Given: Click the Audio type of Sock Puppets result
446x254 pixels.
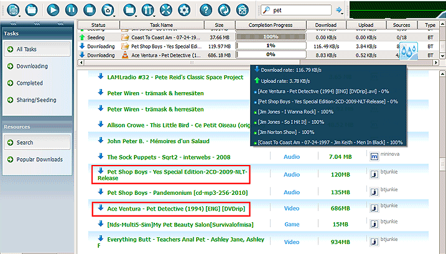Looking at the screenshot, I should pos(292,157).
